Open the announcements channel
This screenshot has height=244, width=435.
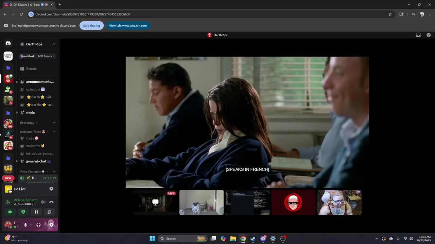[37, 82]
